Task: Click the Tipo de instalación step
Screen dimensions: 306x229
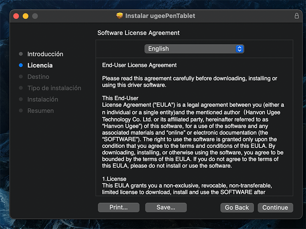Action: click(x=54, y=88)
